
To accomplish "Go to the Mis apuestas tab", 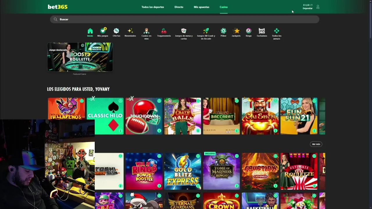I will click(x=201, y=7).
